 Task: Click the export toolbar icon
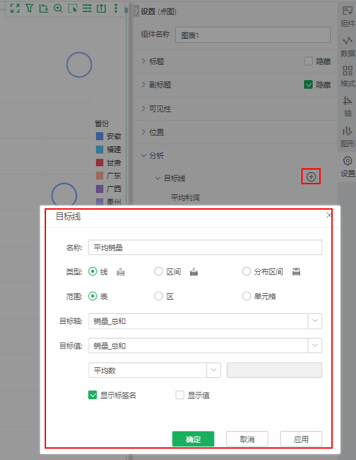point(101,8)
